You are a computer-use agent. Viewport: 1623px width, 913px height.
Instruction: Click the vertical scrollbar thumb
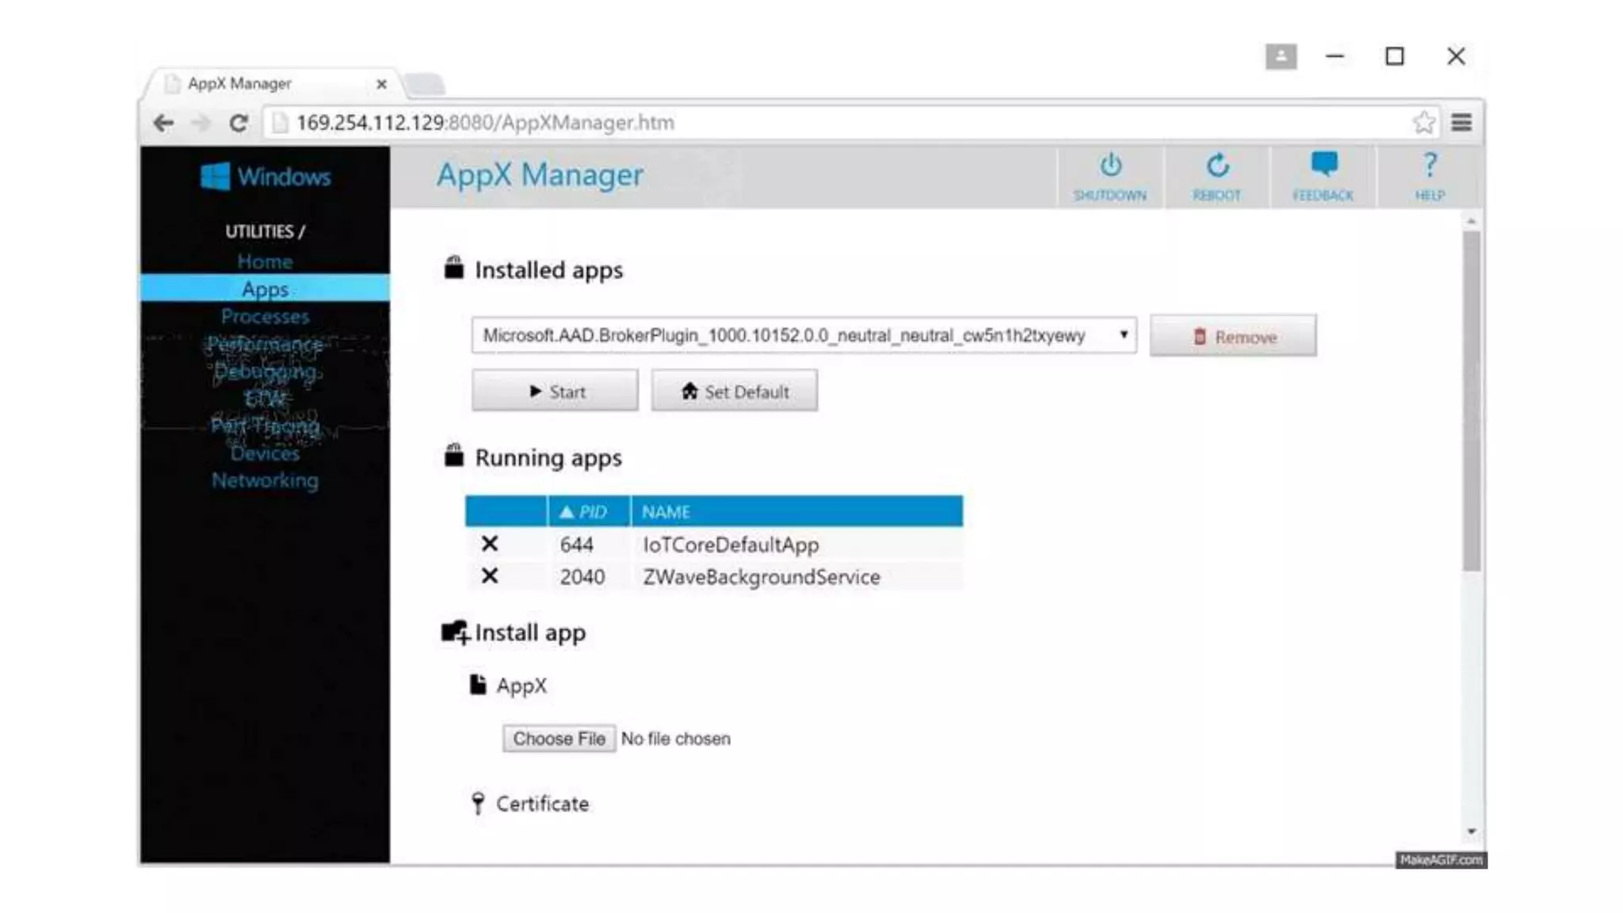(x=1471, y=400)
